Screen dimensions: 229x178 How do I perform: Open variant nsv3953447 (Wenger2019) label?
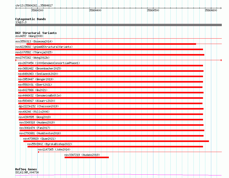(36, 79)
